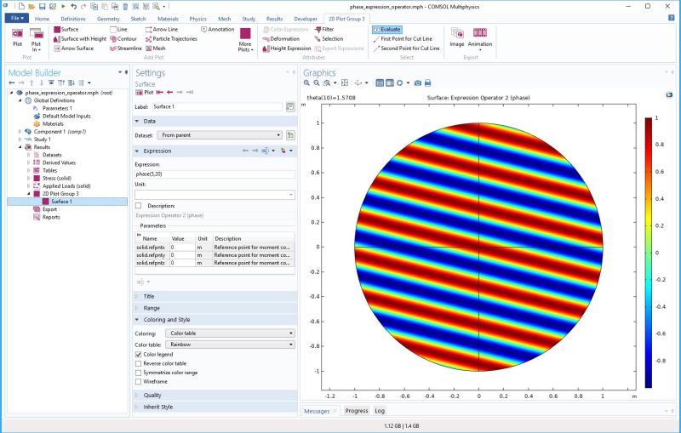Switch to the Home ribbon tab
This screenshot has width=681, height=433.
[x=42, y=19]
